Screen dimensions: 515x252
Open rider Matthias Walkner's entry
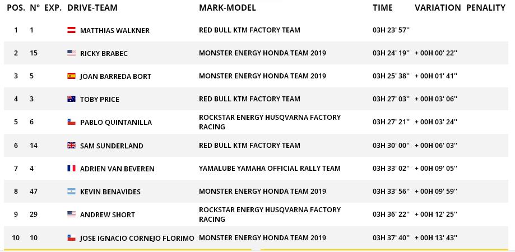tap(115, 30)
